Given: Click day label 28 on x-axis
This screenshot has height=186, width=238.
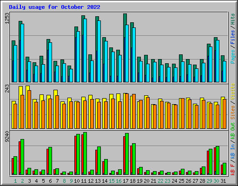Looking at the screenshot, I should [202, 181].
